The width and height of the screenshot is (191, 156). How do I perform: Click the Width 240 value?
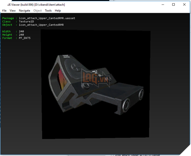point(21,31)
